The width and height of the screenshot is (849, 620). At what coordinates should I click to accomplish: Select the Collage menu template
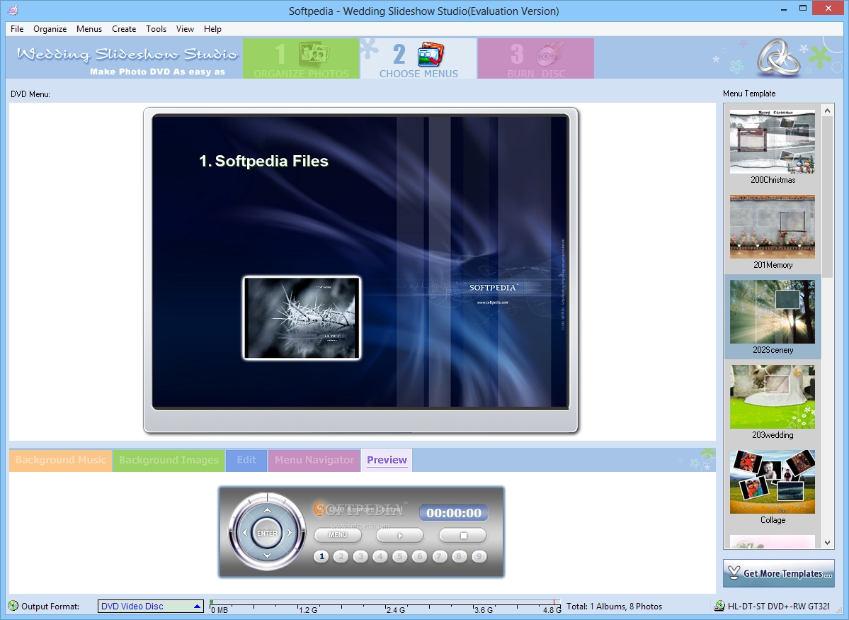pos(772,487)
